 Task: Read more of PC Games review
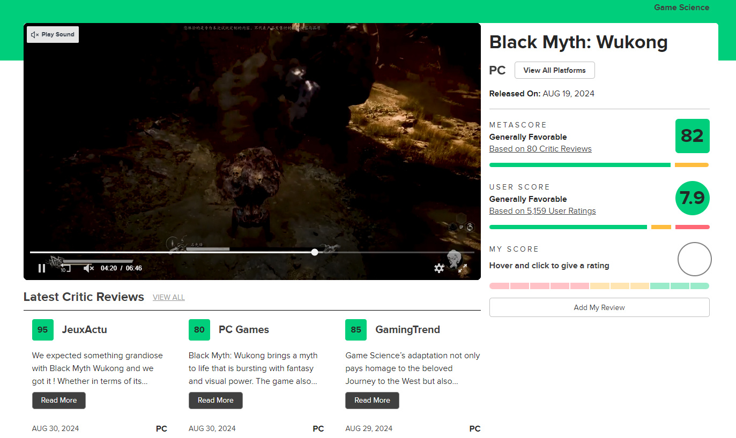tap(215, 401)
